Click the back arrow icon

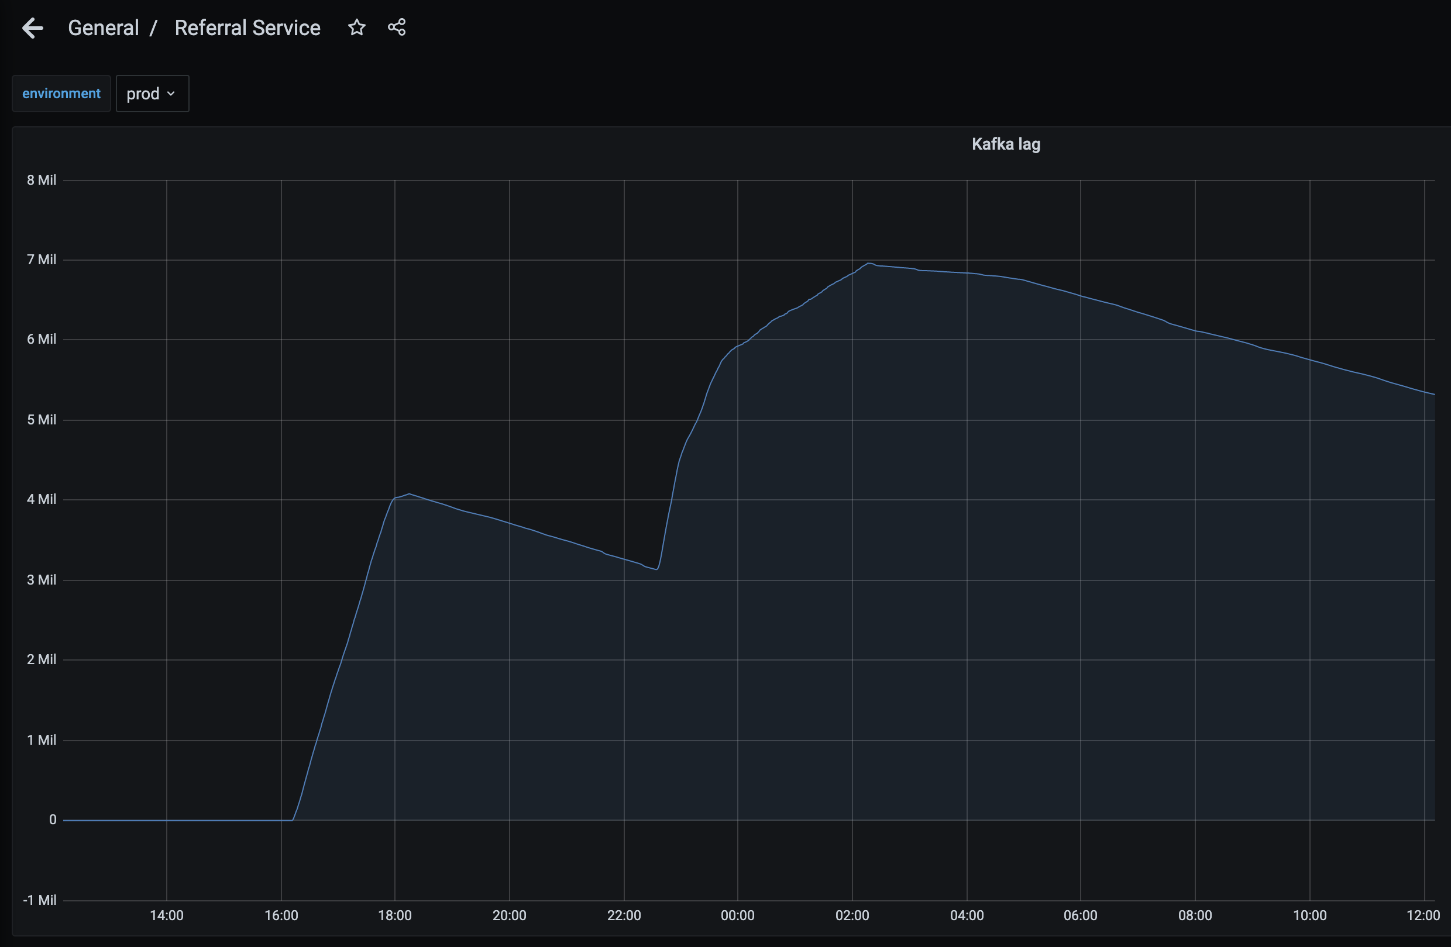[32, 28]
